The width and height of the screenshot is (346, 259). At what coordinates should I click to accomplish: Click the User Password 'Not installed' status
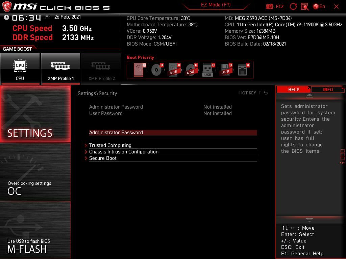click(x=218, y=113)
